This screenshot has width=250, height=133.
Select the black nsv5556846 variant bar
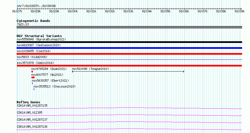point(129,42)
